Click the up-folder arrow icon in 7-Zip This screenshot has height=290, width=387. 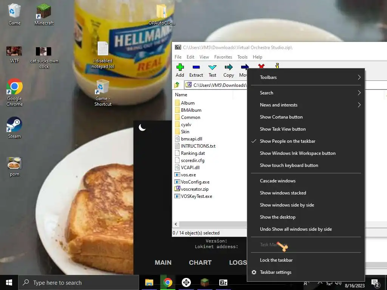click(177, 85)
